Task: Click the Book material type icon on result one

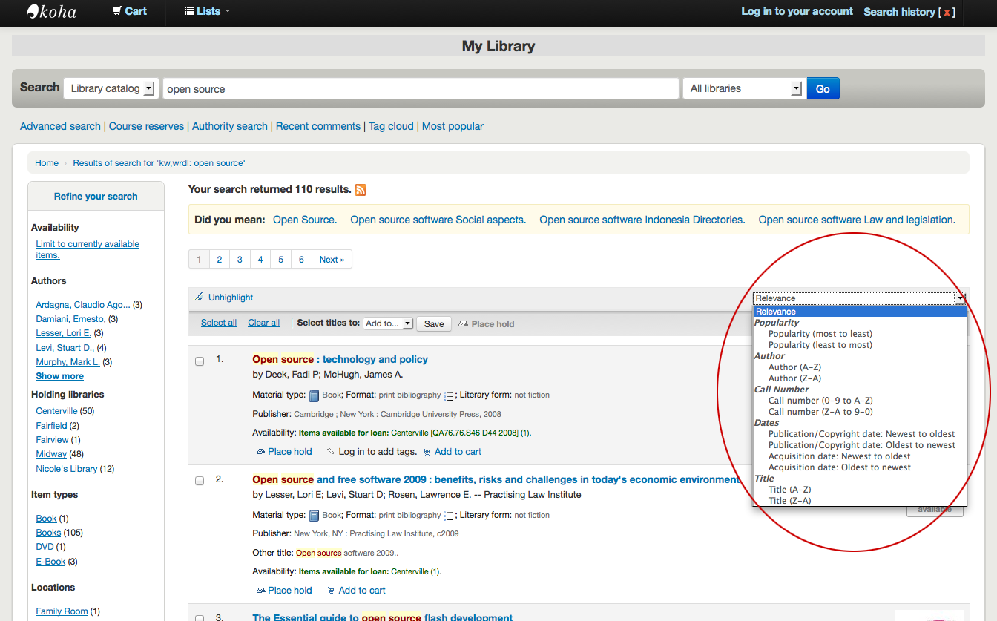Action: pyautogui.click(x=313, y=395)
